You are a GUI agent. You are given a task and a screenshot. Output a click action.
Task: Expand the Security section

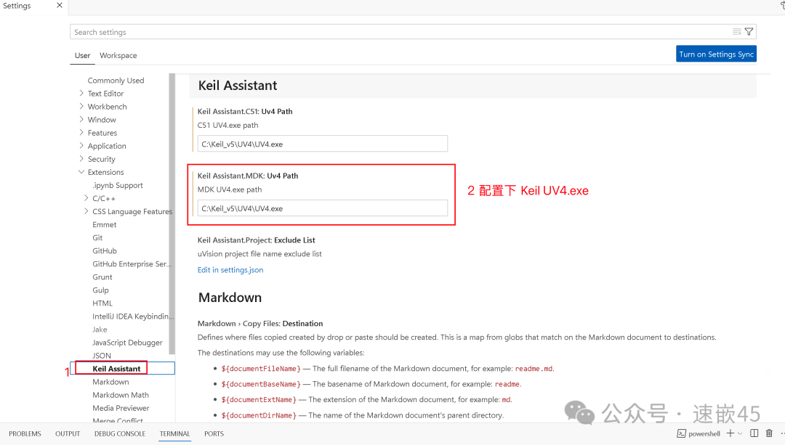pyautogui.click(x=81, y=158)
